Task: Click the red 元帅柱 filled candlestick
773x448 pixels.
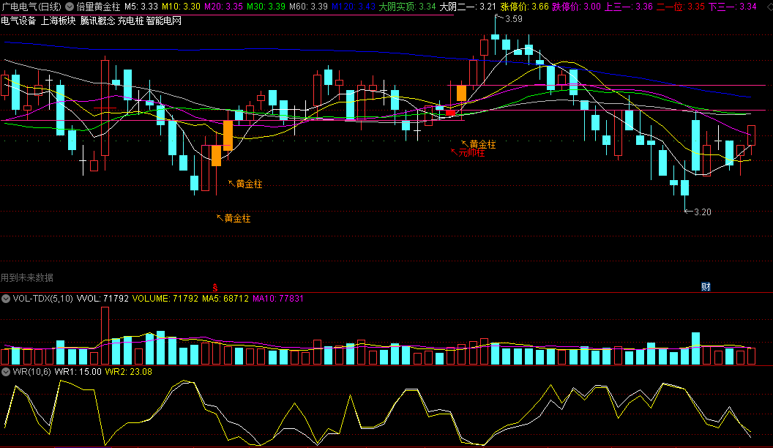Action: point(450,113)
